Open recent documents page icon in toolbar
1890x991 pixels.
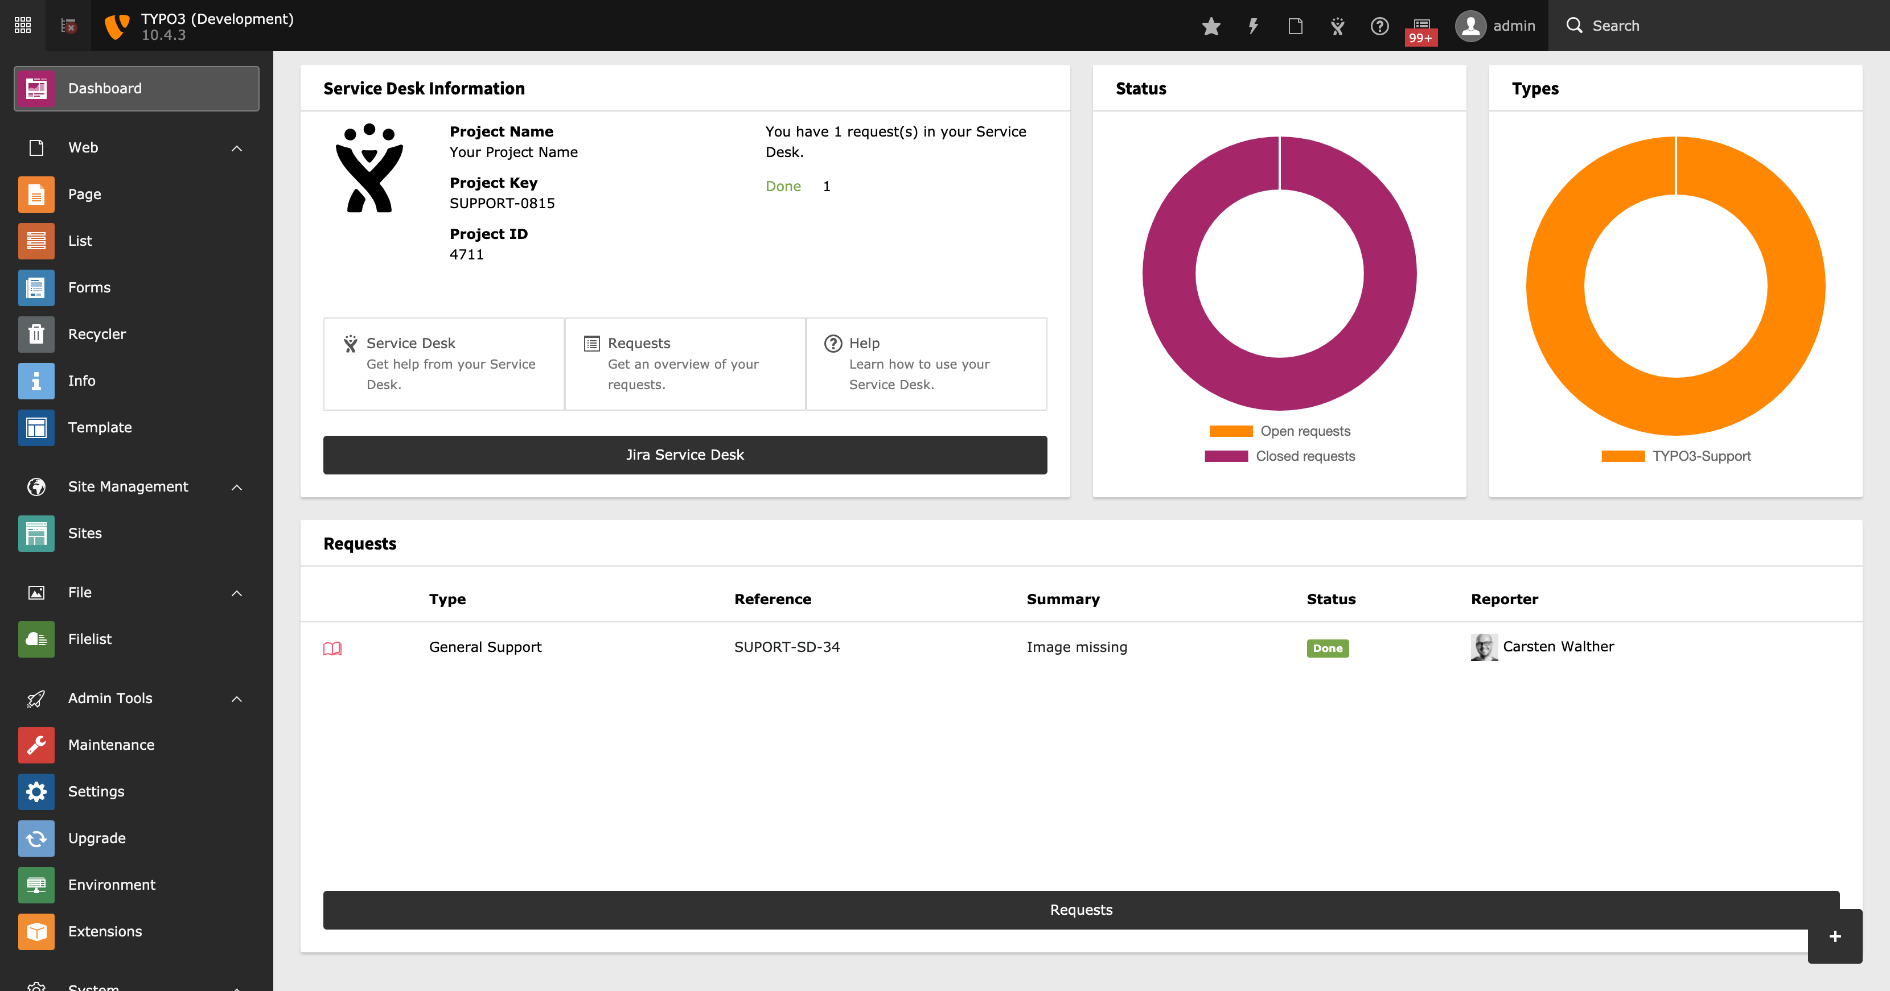point(1295,26)
